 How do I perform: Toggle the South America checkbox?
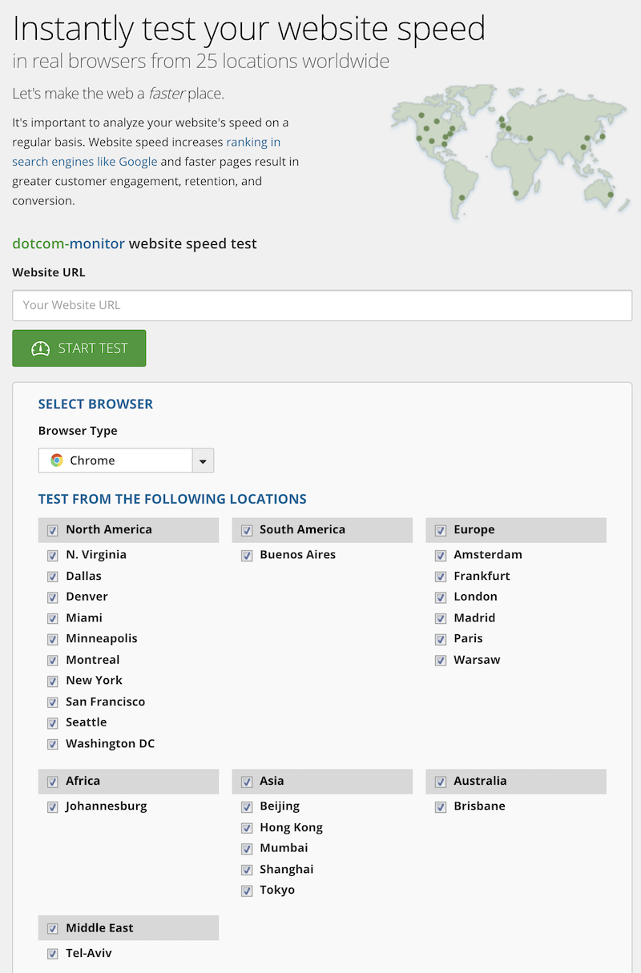click(247, 530)
